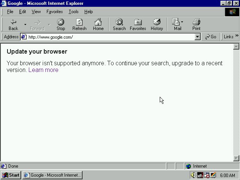
Task: Stop the page loading with Stop
Action: tap(61, 24)
